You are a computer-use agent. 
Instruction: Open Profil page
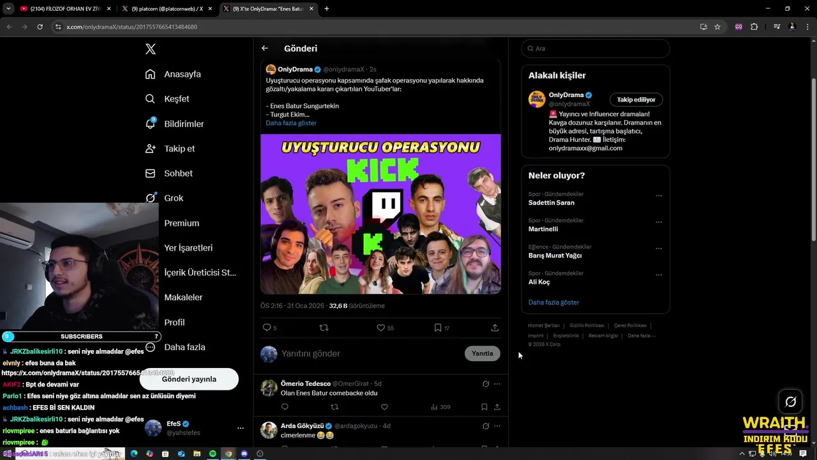tap(174, 322)
